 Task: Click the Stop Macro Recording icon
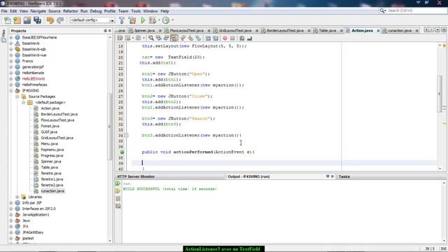point(232,38)
